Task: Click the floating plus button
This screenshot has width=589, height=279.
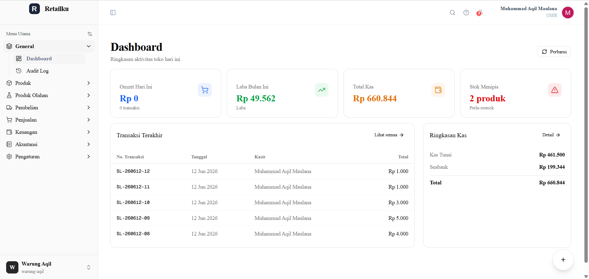Action: click(563, 260)
